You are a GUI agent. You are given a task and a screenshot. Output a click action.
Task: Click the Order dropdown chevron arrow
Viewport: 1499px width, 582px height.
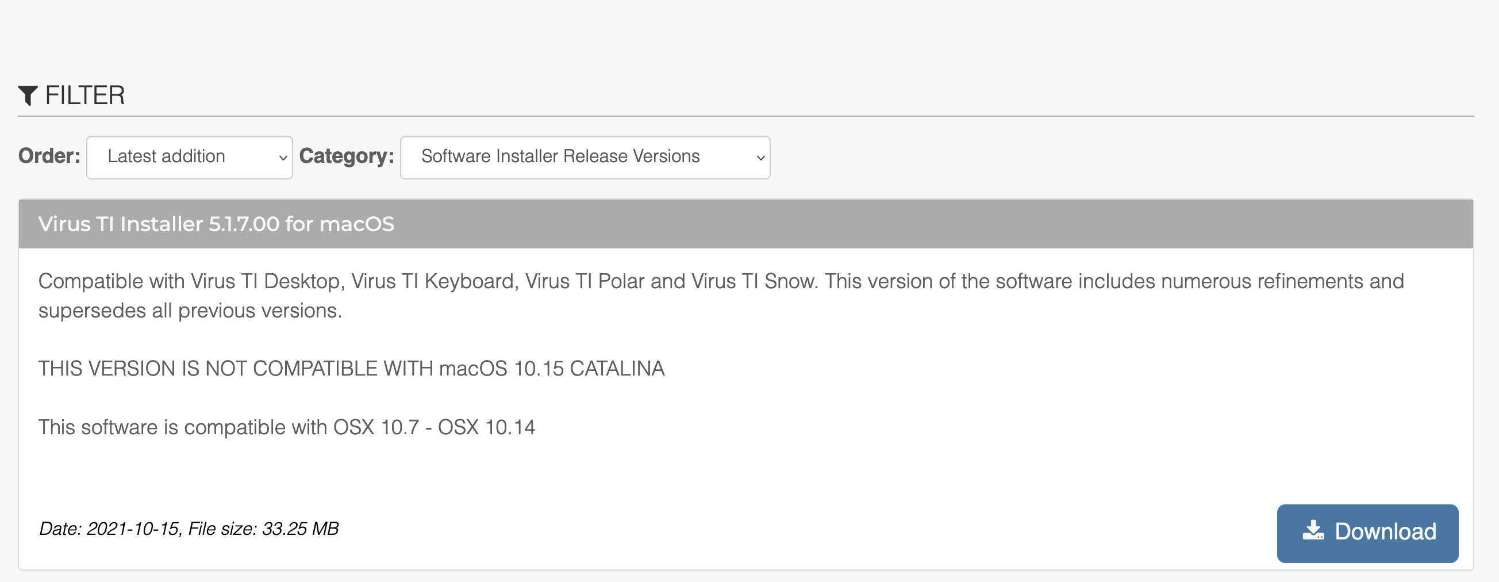(x=283, y=158)
